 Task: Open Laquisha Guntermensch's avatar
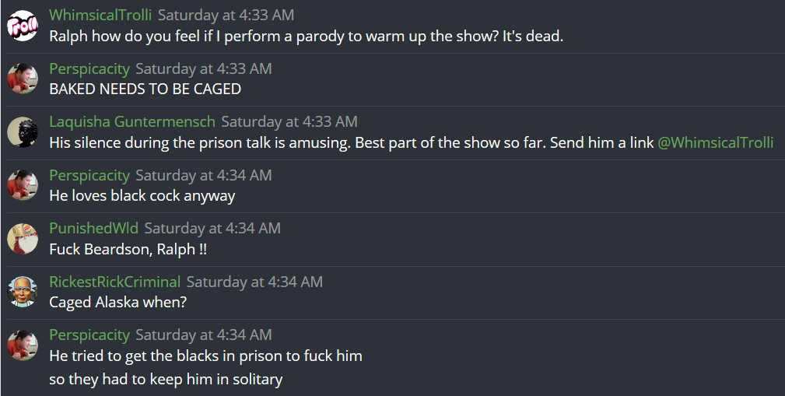(23, 132)
